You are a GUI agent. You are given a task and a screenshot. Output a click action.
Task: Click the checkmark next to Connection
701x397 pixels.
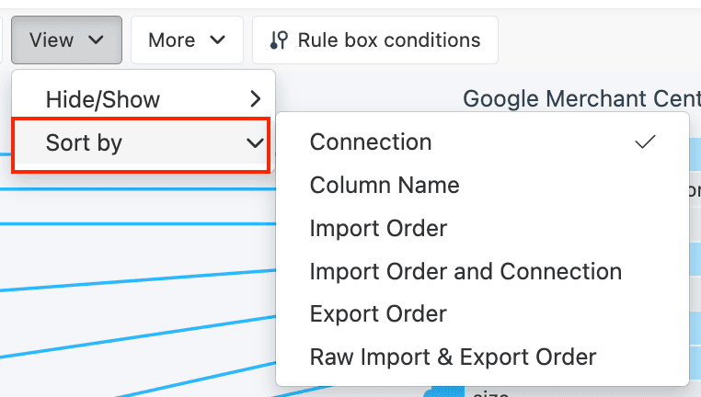[646, 142]
